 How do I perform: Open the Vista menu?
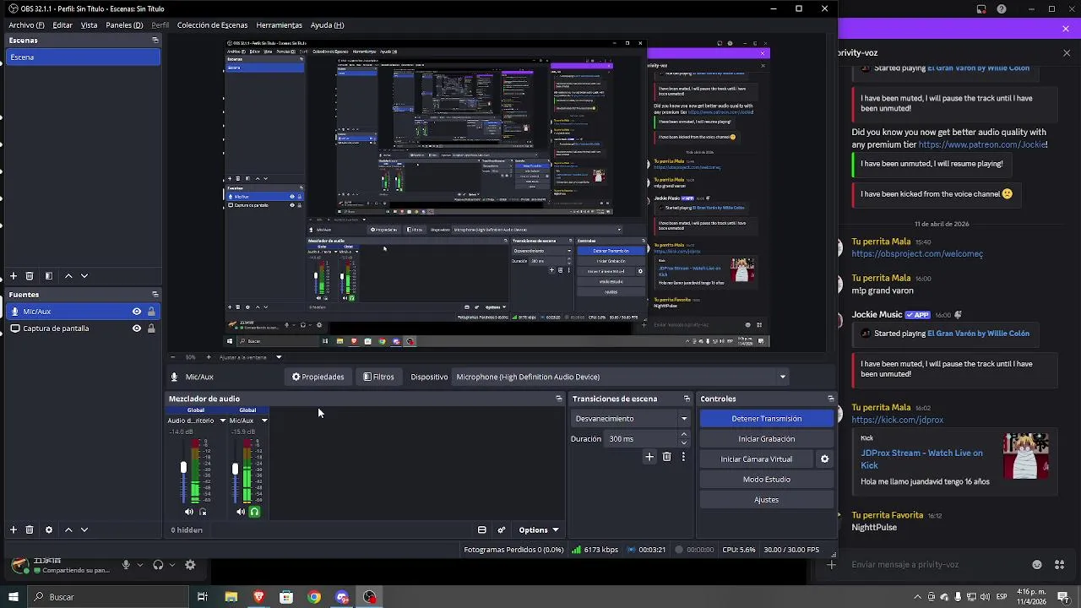coord(89,25)
